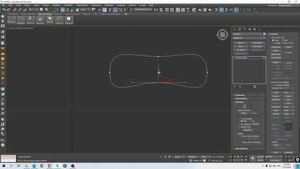
Task: Click the Redo arrow icon
Action: pos(9,9)
